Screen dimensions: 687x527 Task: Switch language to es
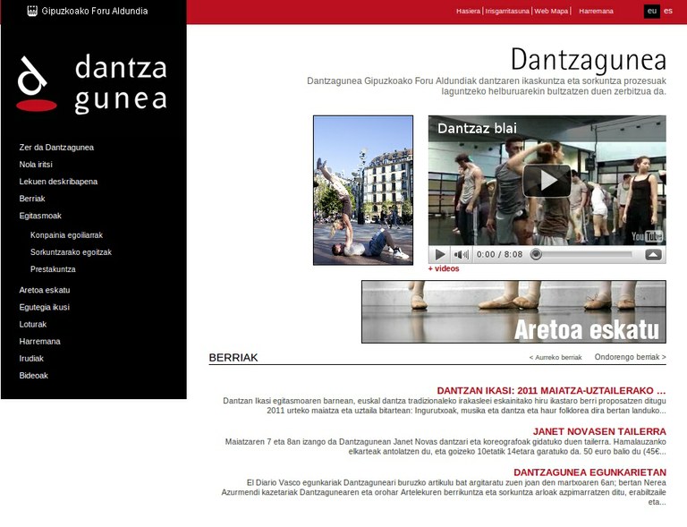[x=668, y=11]
